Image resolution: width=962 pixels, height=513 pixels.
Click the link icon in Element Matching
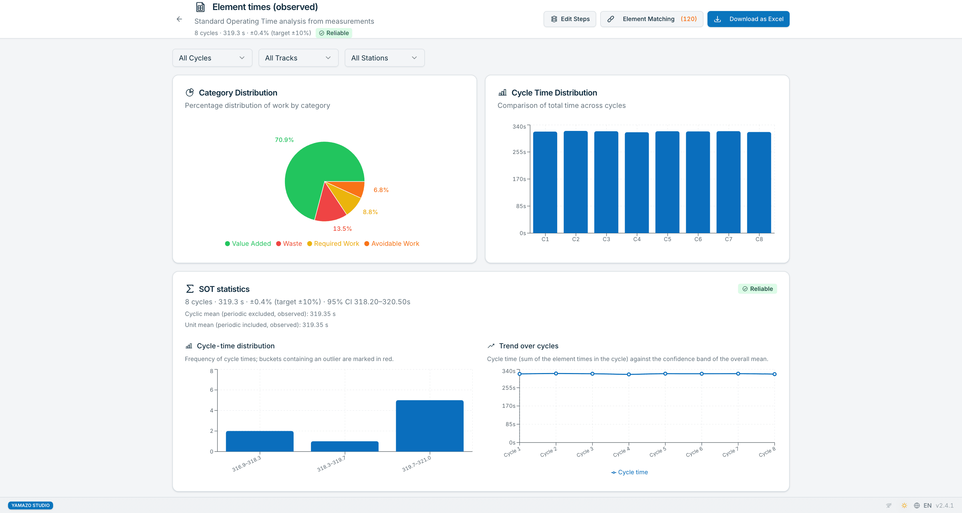tap(611, 19)
